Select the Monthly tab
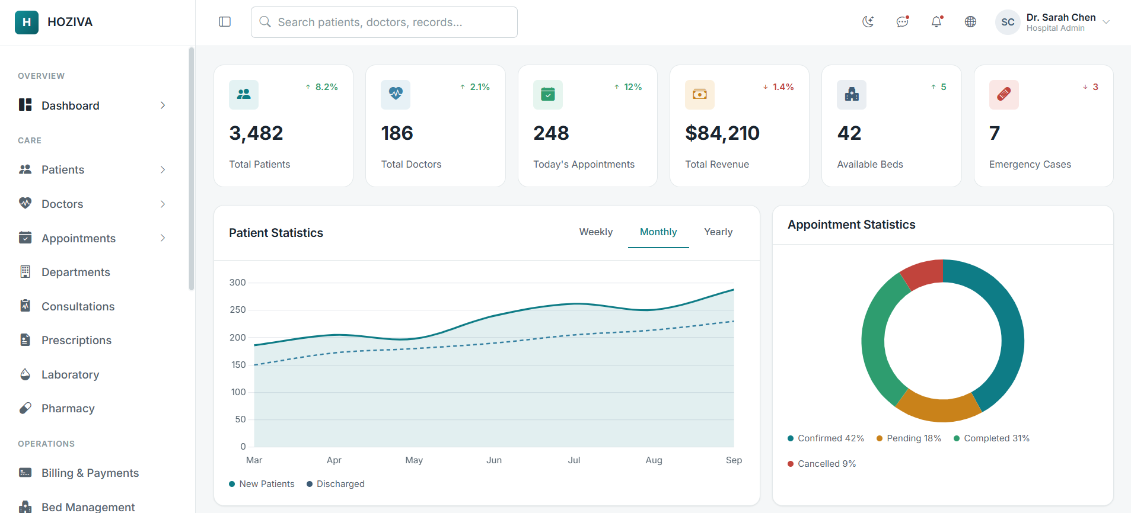 658,232
